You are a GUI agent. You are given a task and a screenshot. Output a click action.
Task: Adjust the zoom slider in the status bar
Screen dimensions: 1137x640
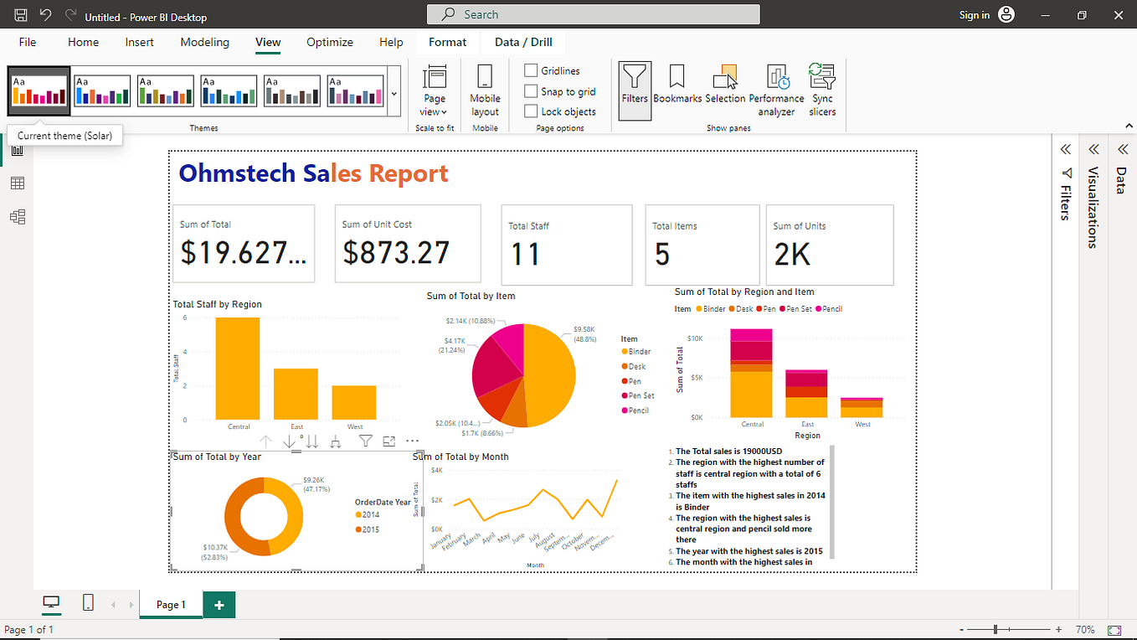(x=996, y=629)
